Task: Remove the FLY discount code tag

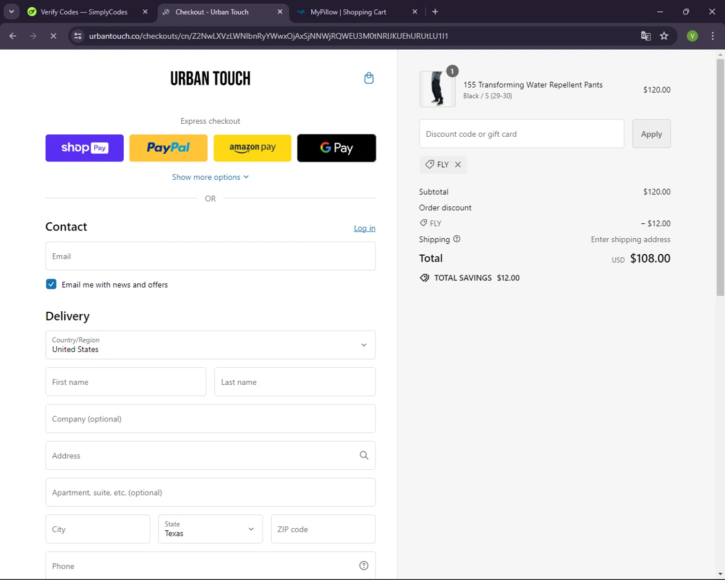Action: 458,164
